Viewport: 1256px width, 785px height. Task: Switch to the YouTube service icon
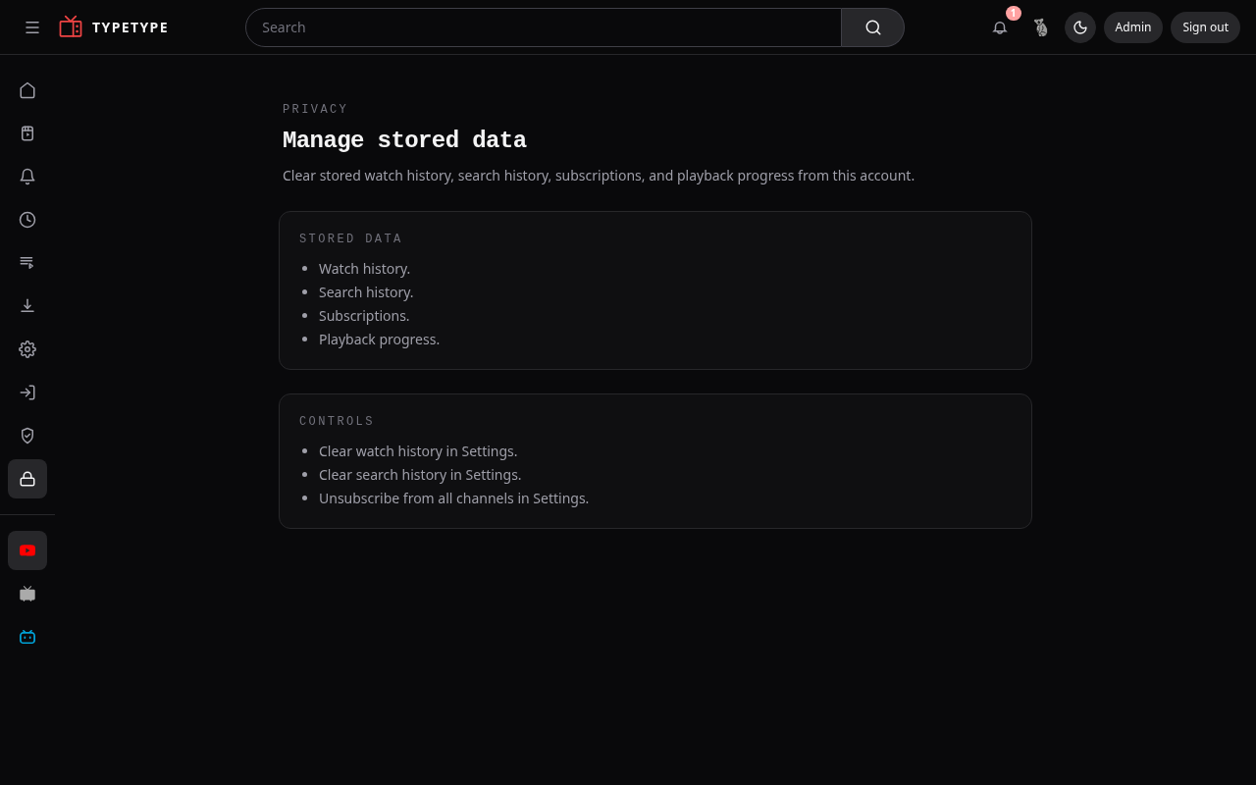[27, 550]
